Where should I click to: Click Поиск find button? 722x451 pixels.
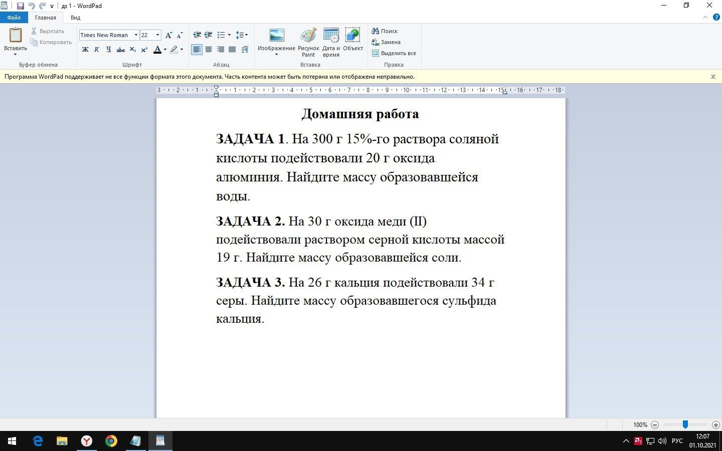pos(385,31)
